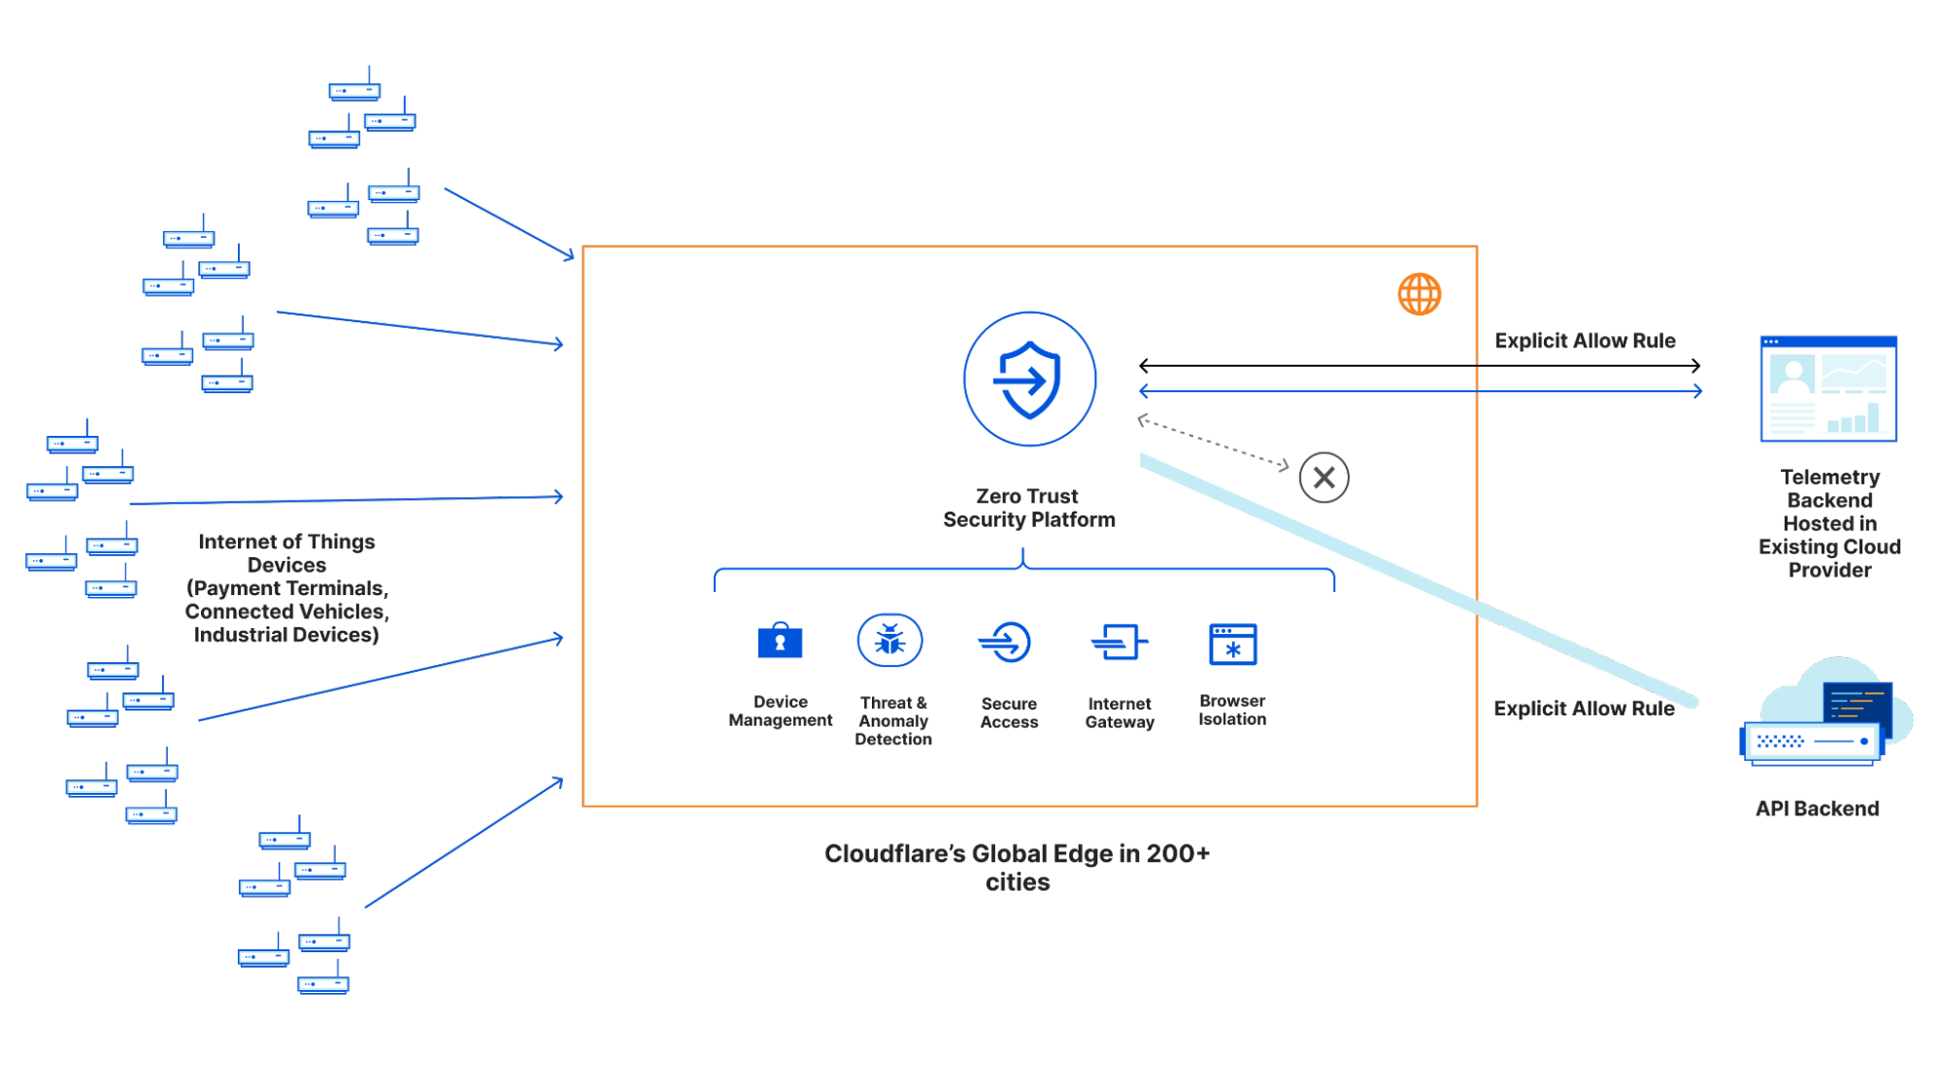Click the Internet Gateway icon
This screenshot has height=1092, width=1941.
point(1119,643)
